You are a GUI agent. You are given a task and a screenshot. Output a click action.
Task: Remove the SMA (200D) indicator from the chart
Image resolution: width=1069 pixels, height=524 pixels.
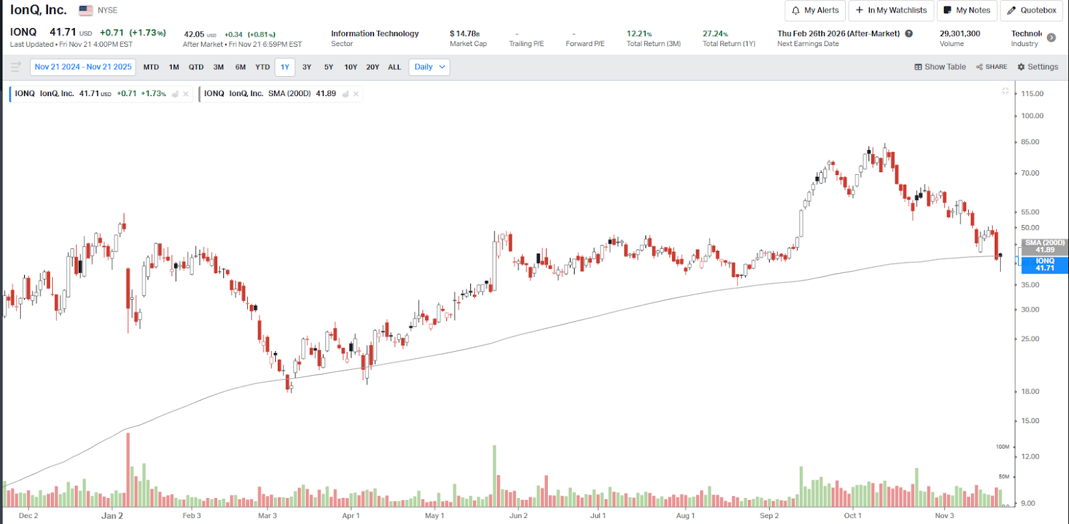(x=356, y=94)
